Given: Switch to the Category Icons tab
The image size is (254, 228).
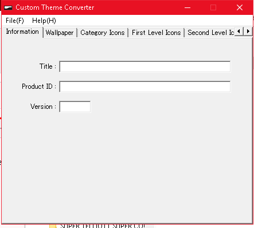Looking at the screenshot, I should 103,33.
